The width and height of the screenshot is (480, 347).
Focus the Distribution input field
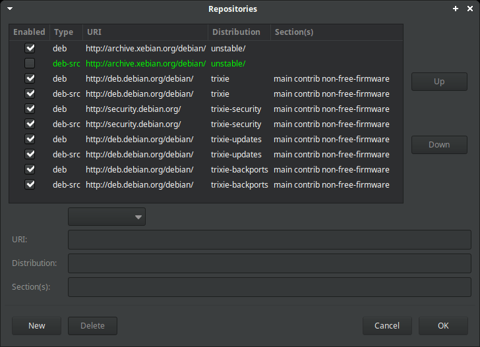pos(269,263)
